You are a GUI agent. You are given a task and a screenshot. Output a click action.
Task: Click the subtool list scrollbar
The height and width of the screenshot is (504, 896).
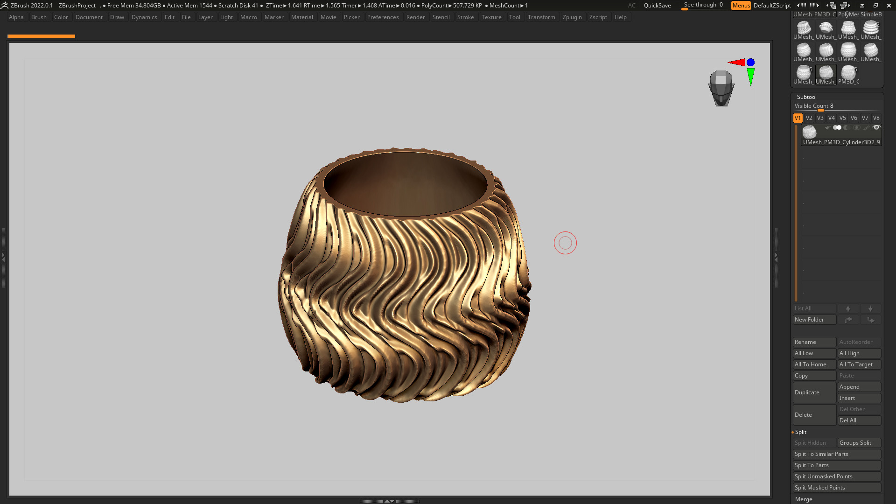(796, 212)
